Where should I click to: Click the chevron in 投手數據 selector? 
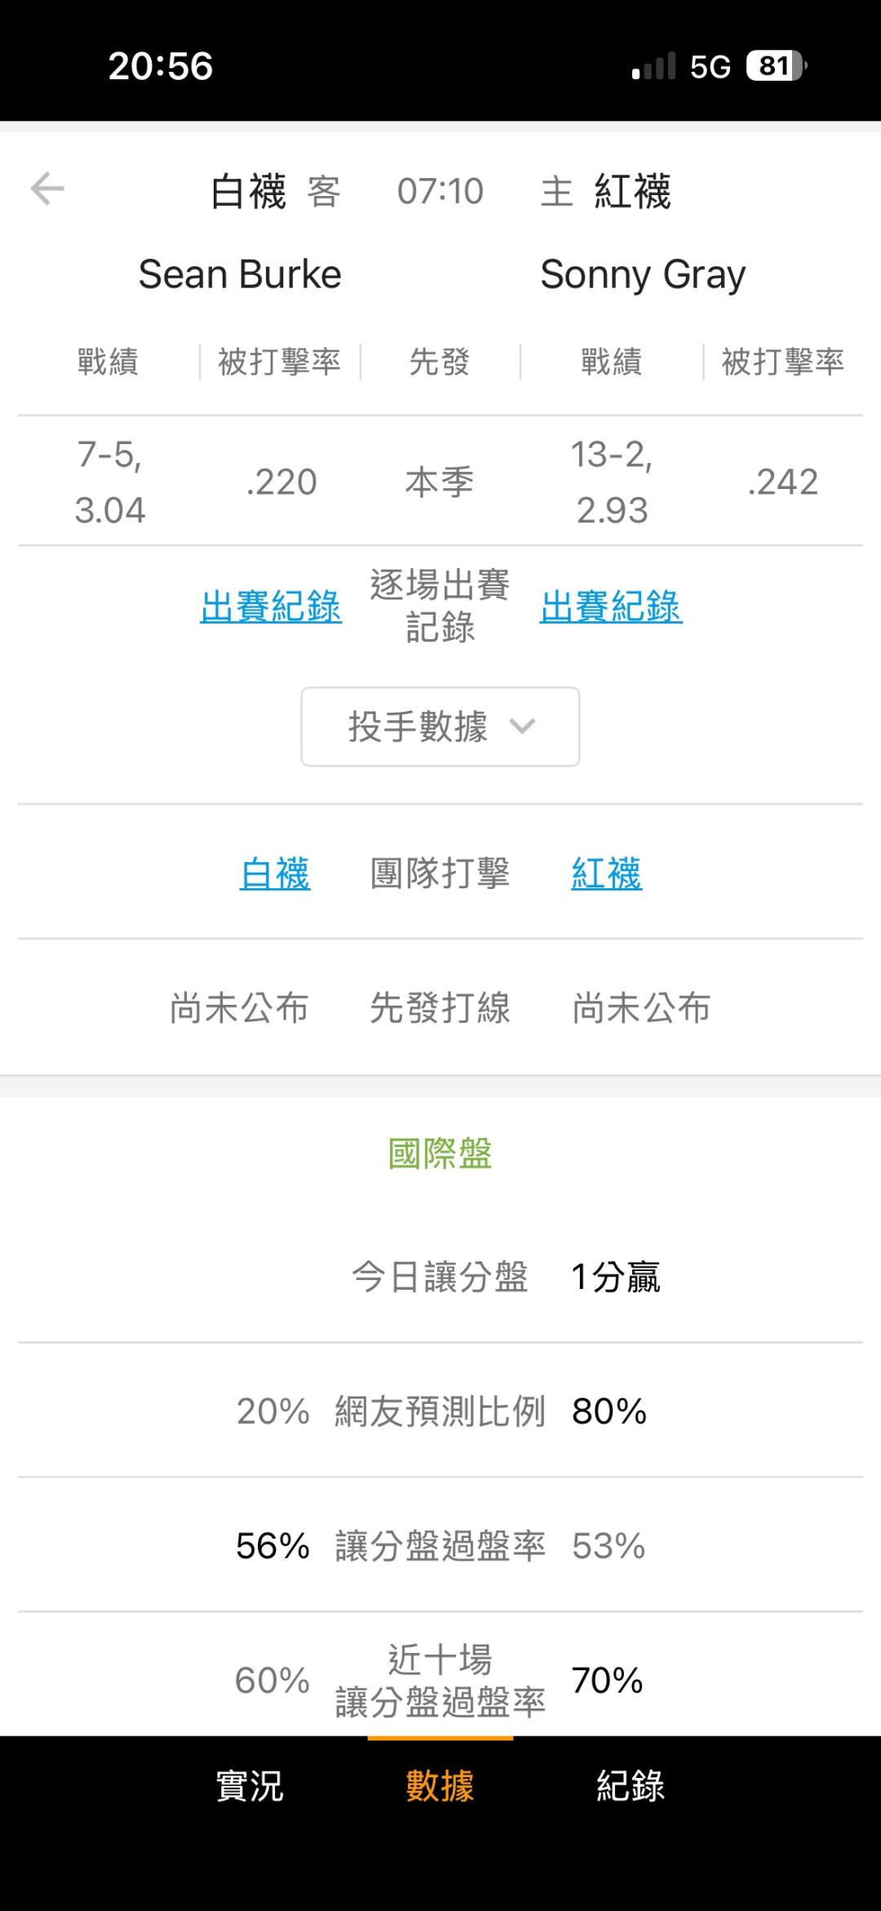[522, 726]
